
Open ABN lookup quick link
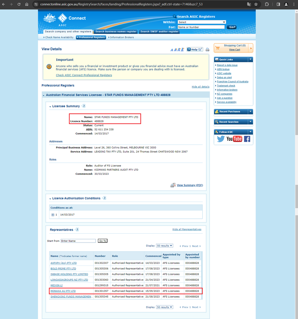[223, 69]
